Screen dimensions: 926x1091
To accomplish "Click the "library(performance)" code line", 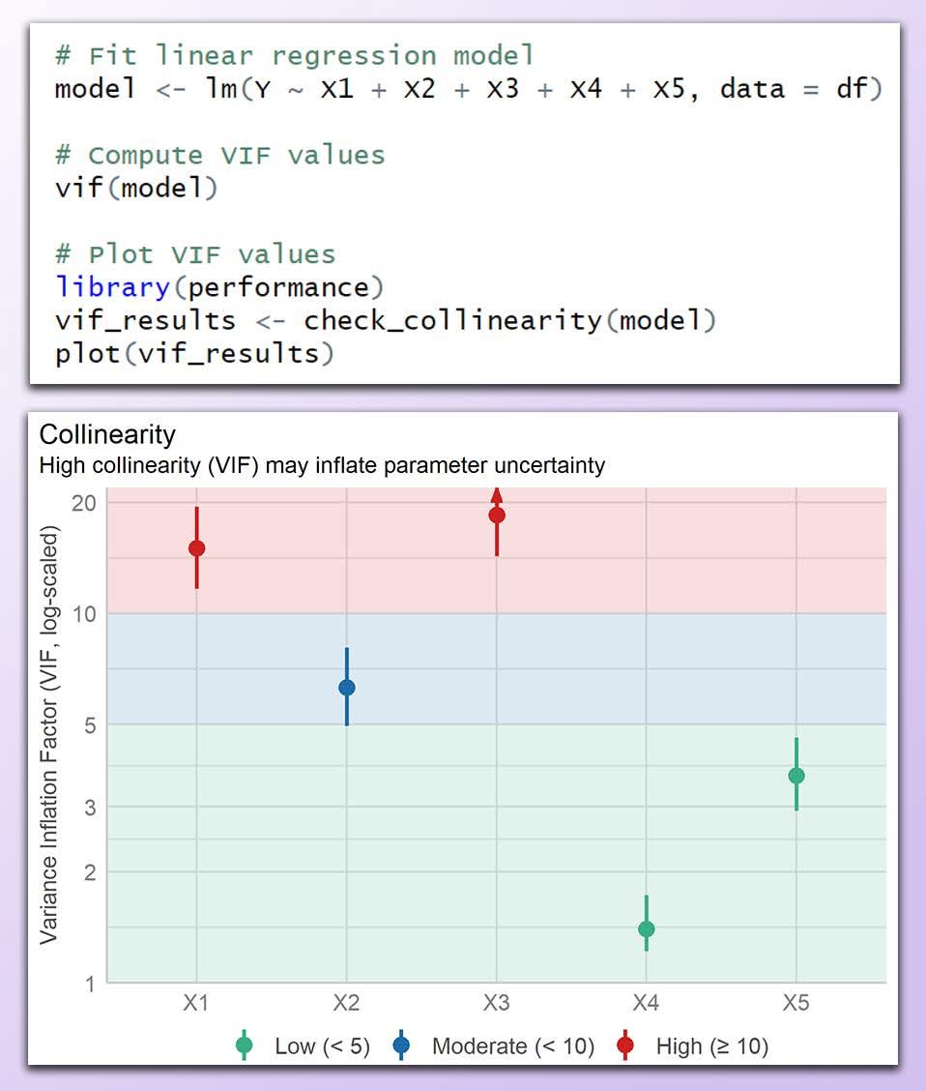I will tap(219, 287).
